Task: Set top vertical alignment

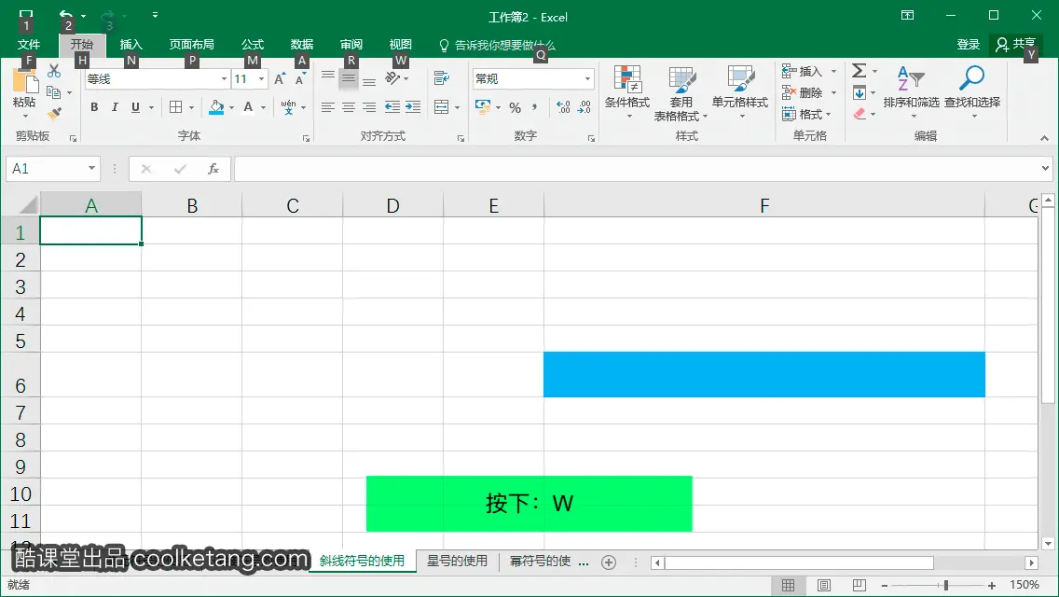Action: click(x=327, y=76)
